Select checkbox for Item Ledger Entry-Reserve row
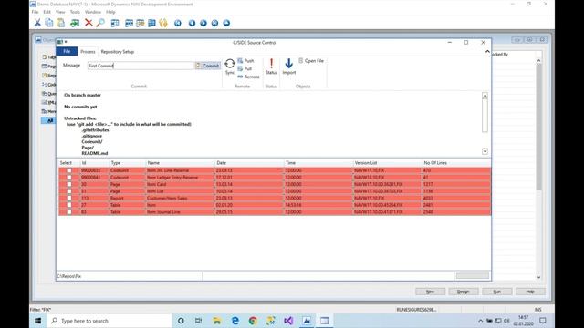The height and width of the screenshot is (328, 584). [69, 178]
